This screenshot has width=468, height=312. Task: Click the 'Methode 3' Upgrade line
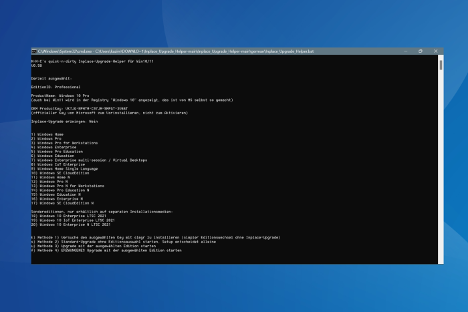tap(94, 247)
